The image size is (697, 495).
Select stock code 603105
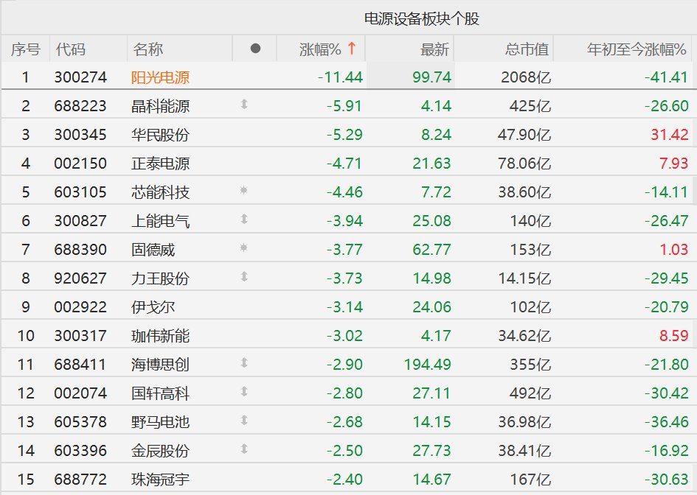[80, 192]
